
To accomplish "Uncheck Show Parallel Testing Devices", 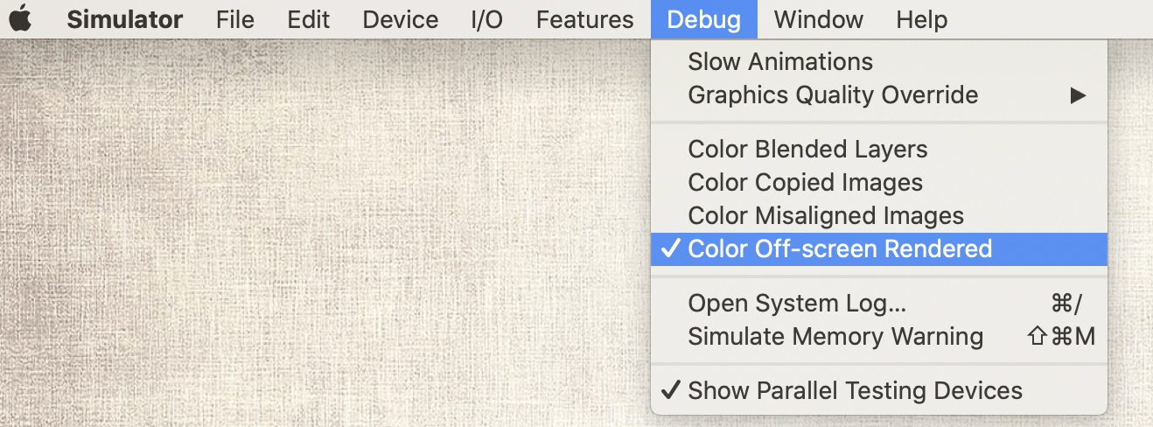I will pyautogui.click(x=879, y=391).
